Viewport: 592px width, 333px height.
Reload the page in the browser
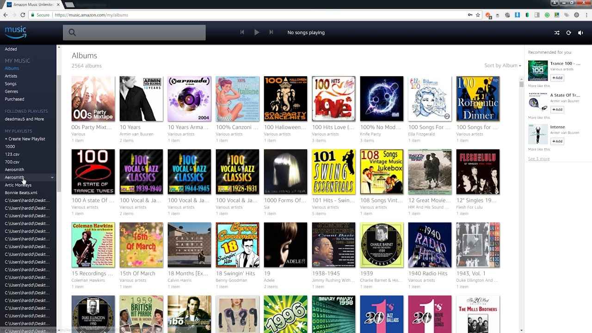(23, 15)
